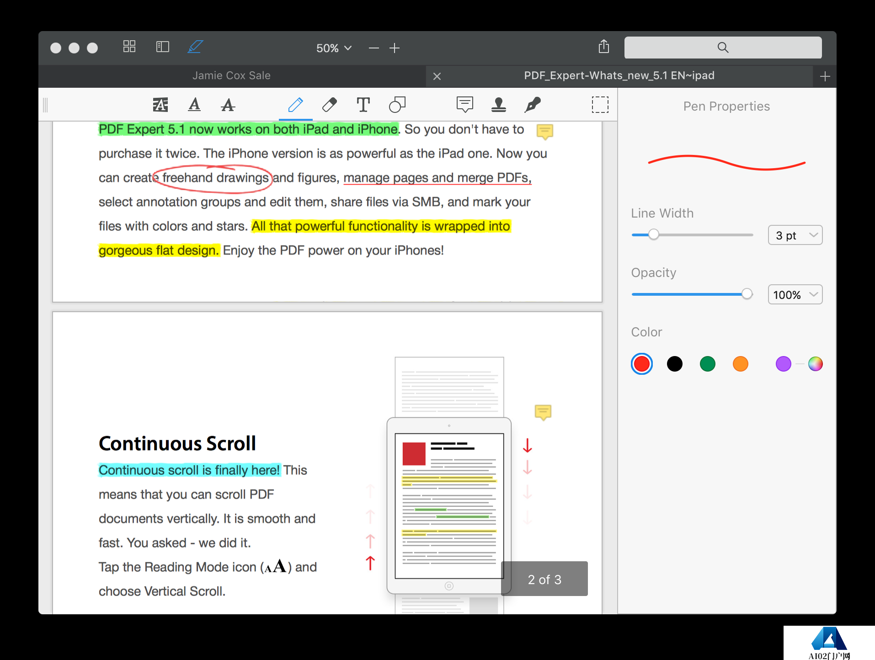Viewport: 875px width, 660px height.
Task: Select the text highlight tool
Action: (160, 105)
